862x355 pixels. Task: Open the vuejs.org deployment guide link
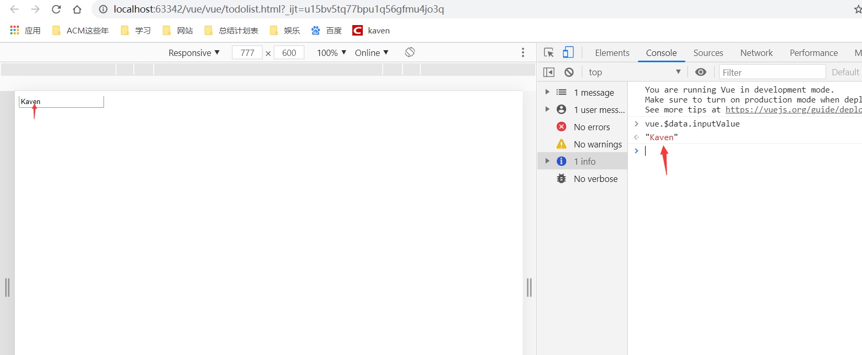click(794, 109)
